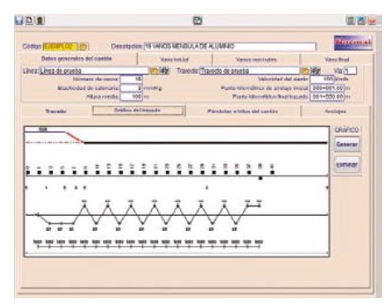This screenshot has width=391, height=304.
Task: Open folder icon next to Trayecto field
Action: tap(305, 71)
